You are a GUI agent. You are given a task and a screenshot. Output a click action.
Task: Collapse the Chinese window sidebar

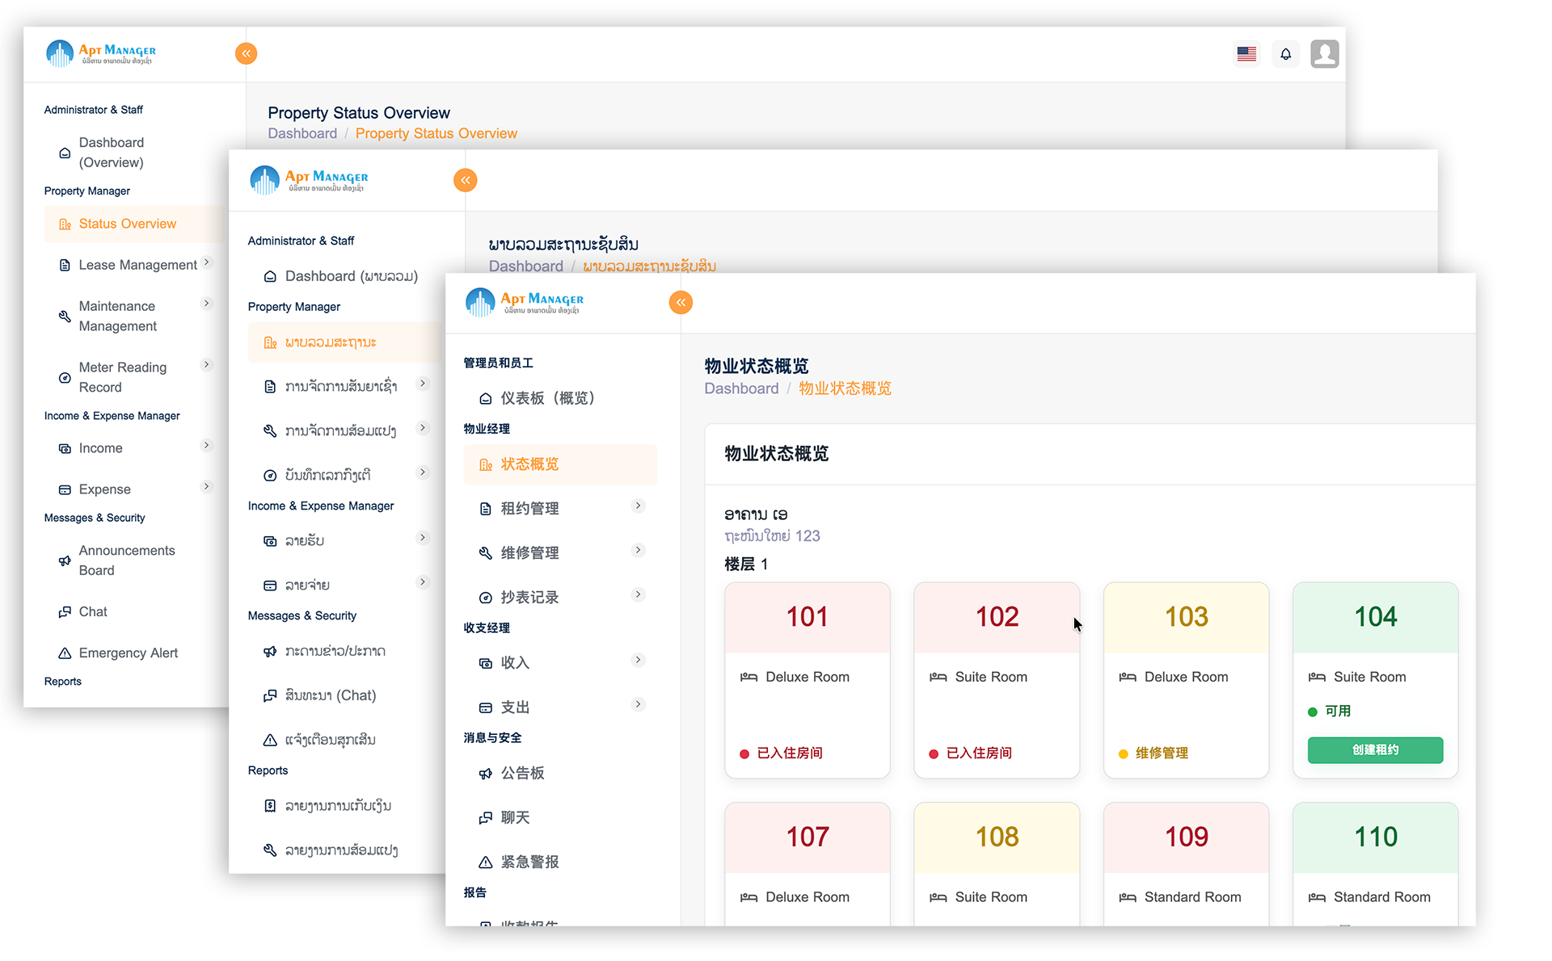[680, 302]
